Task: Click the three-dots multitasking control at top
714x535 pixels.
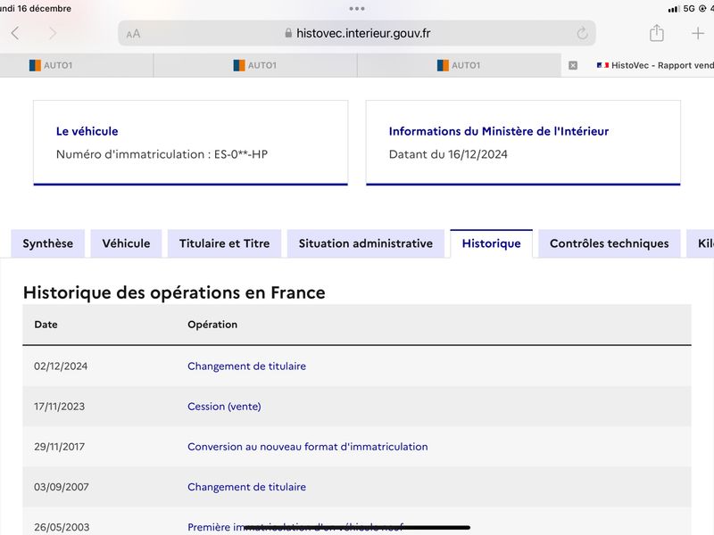Action: click(x=356, y=9)
